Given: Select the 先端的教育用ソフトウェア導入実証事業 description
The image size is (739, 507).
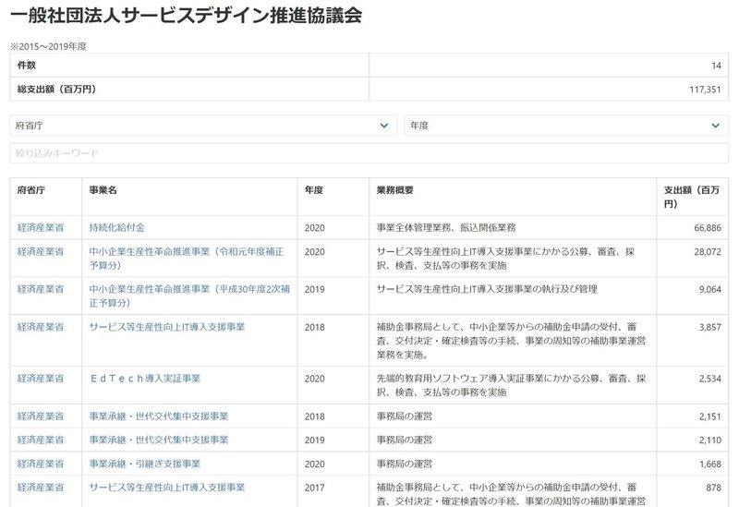Looking at the screenshot, I should tap(511, 385).
